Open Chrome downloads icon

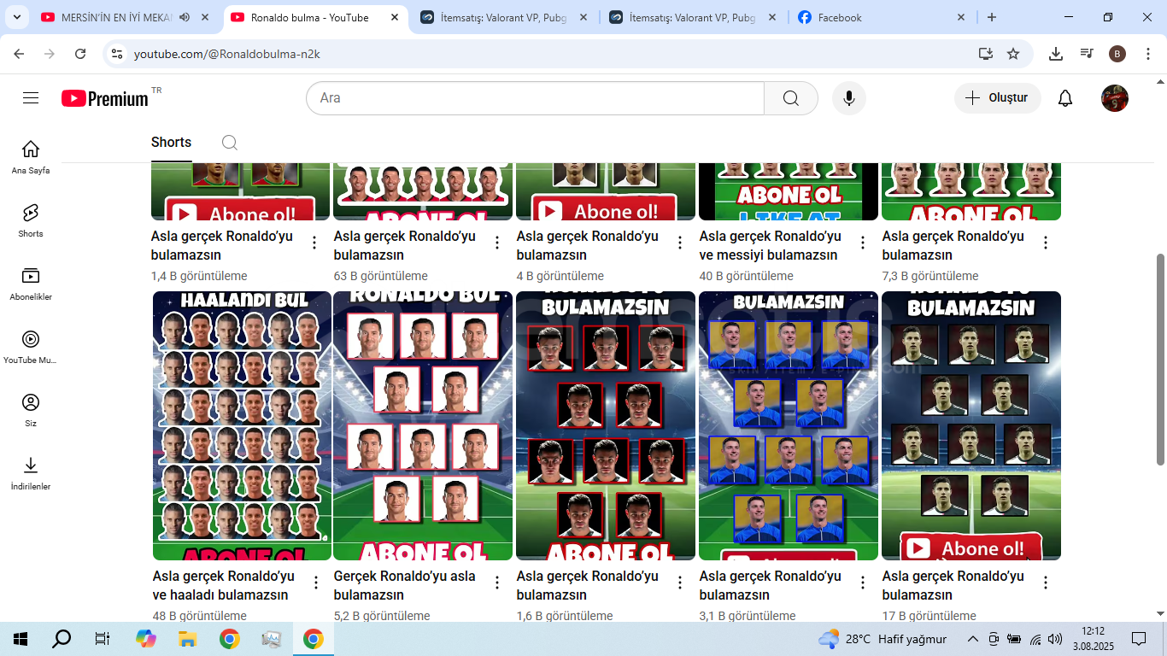pyautogui.click(x=1056, y=54)
